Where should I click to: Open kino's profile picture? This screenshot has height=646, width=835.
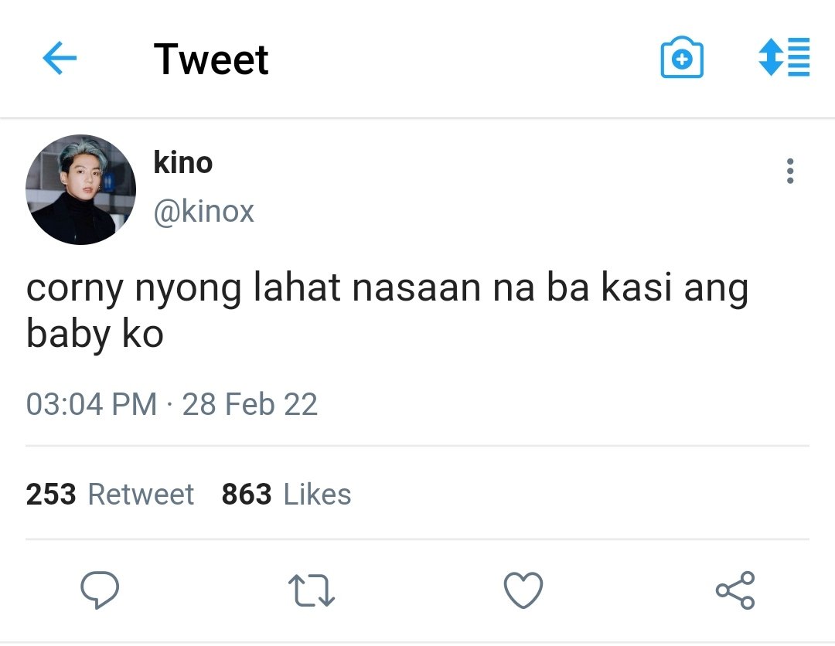click(x=81, y=189)
